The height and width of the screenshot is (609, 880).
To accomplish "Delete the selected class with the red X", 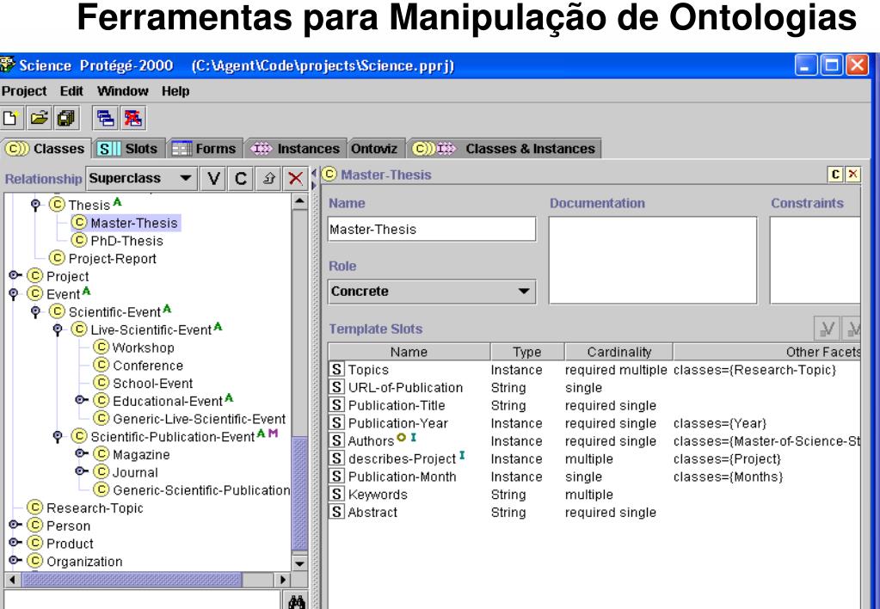I will pos(295,179).
